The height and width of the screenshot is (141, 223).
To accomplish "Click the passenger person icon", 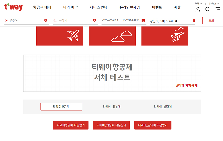I will (194, 21).
